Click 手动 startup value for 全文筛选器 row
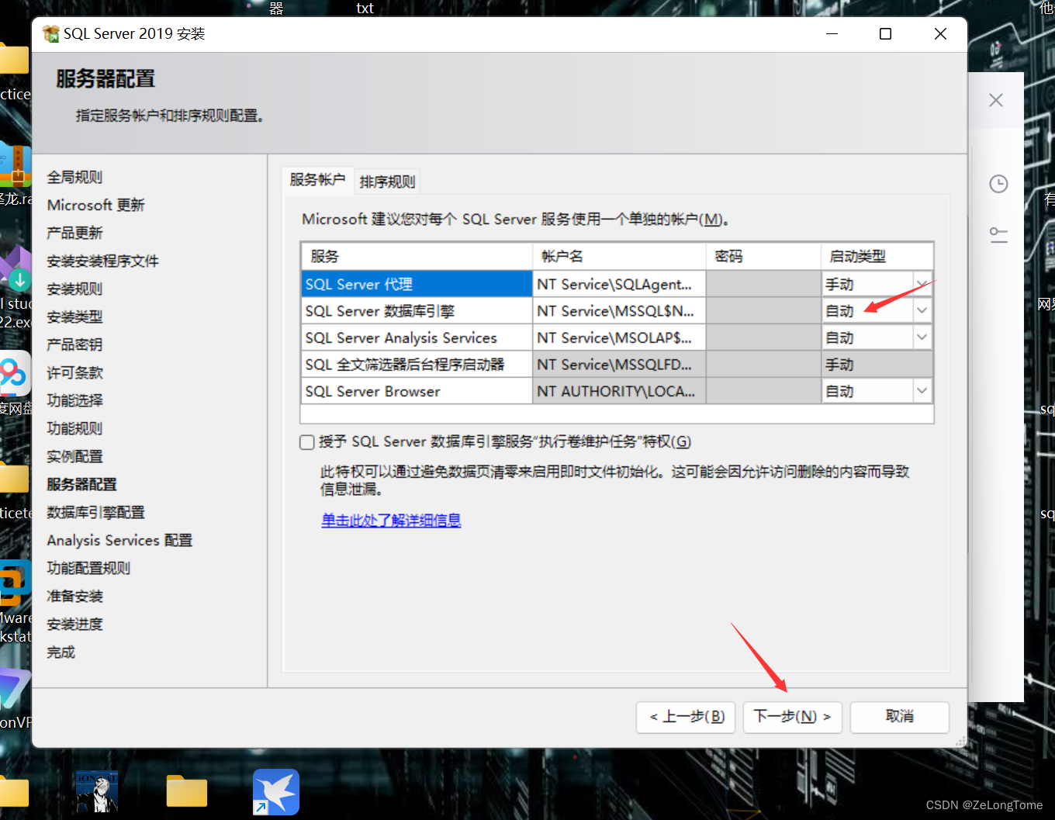Viewport: 1055px width, 820px height. coord(877,365)
